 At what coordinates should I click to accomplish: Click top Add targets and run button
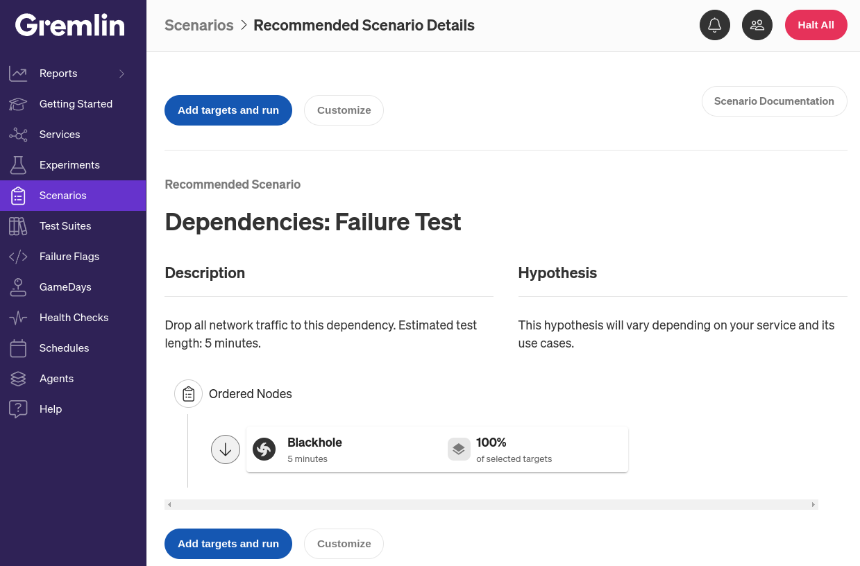[228, 110]
